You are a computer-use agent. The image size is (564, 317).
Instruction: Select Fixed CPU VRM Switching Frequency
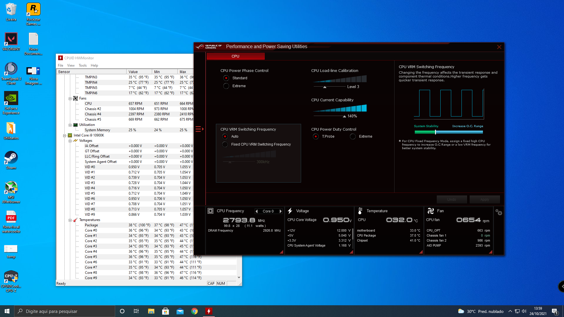(x=225, y=144)
